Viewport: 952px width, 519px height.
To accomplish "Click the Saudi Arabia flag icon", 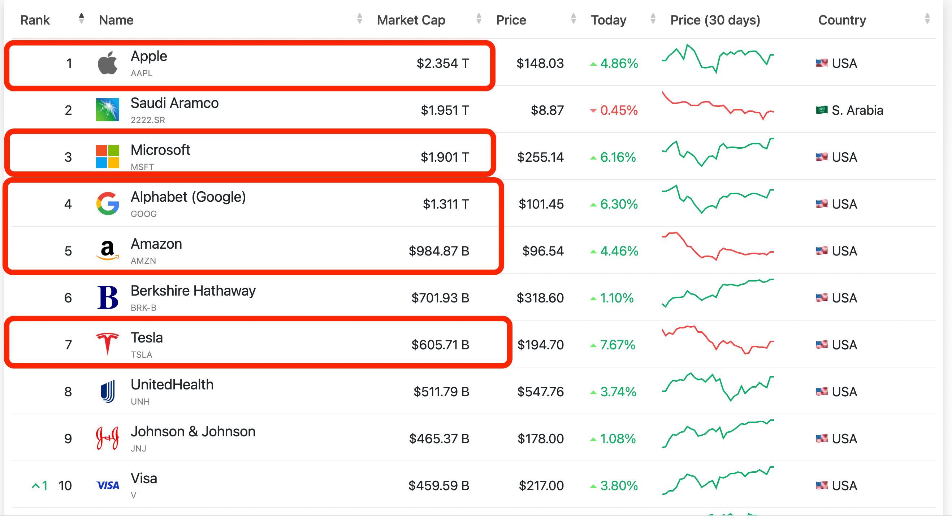I will (822, 110).
